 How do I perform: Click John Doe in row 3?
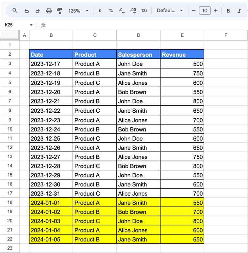pos(138,64)
